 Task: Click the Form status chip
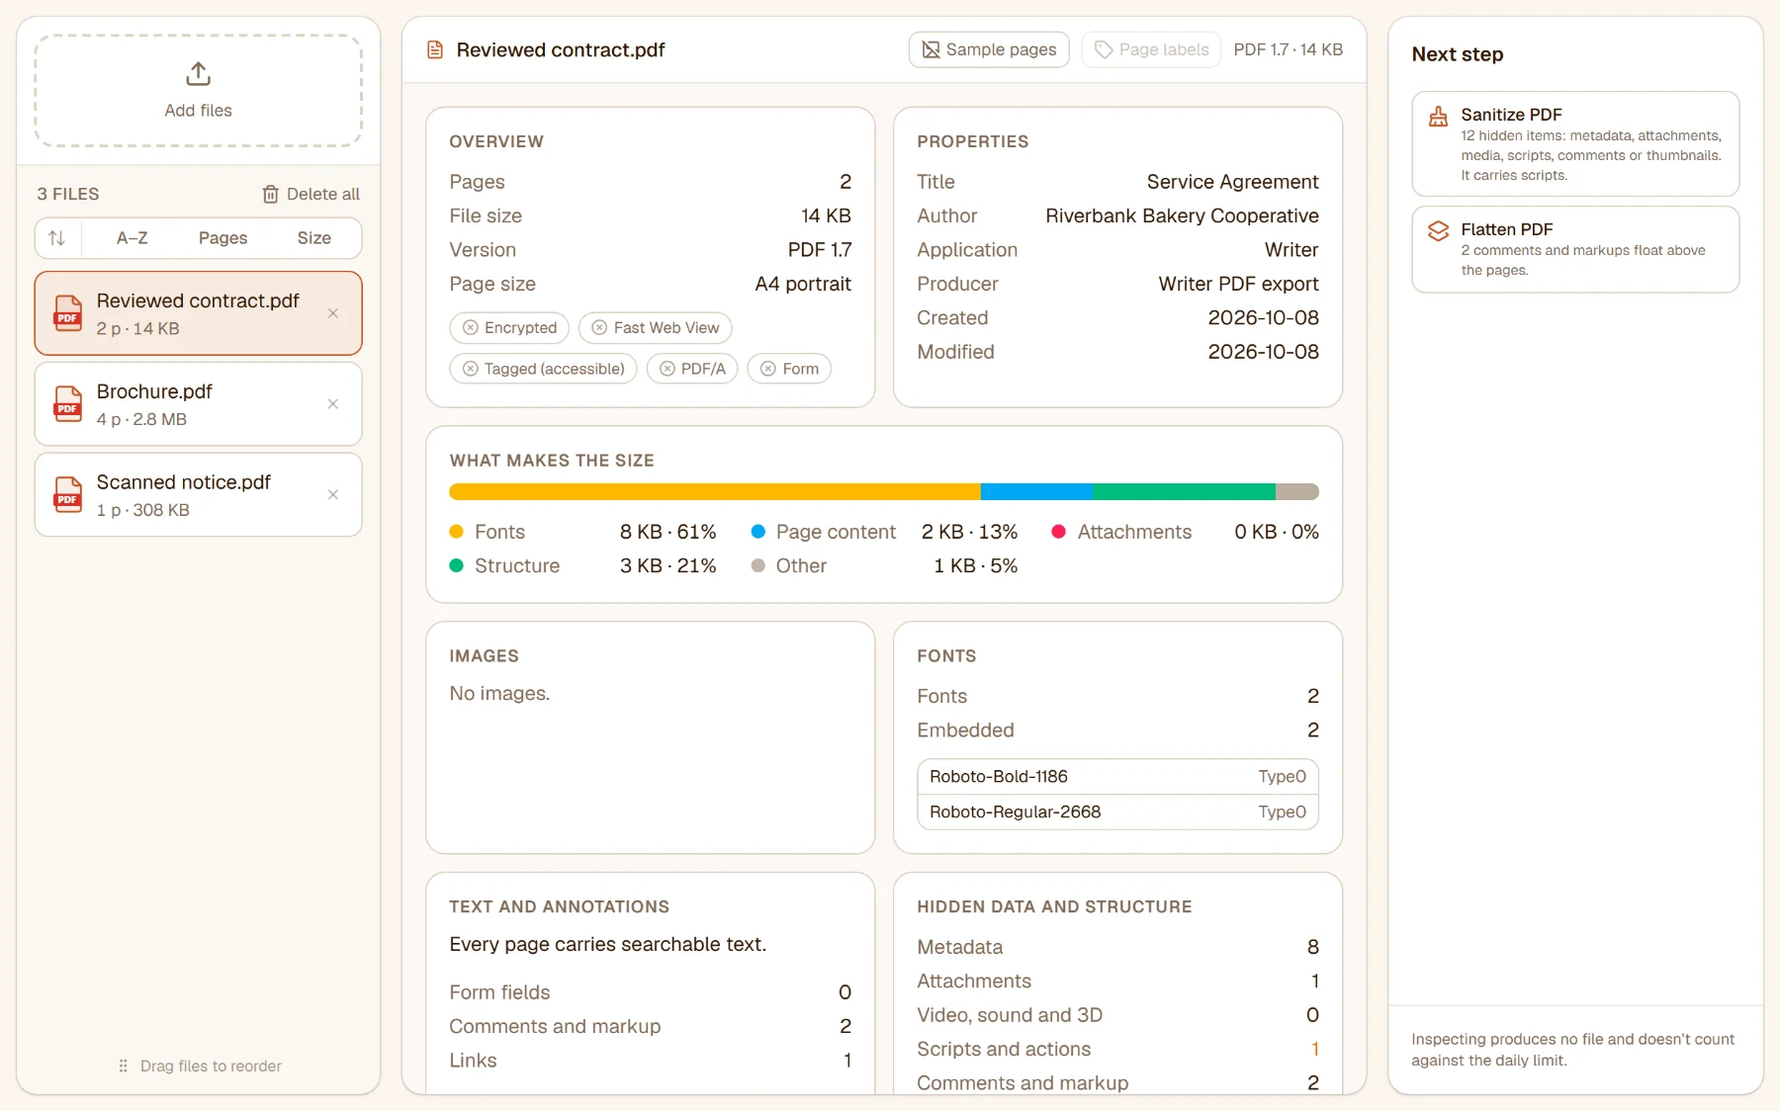pyautogui.click(x=789, y=369)
